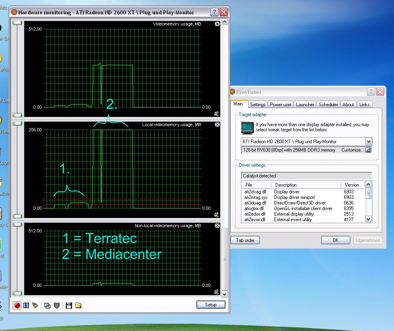This screenshot has height=331, width=394.
Task: Click the Tab order button
Action: click(245, 240)
